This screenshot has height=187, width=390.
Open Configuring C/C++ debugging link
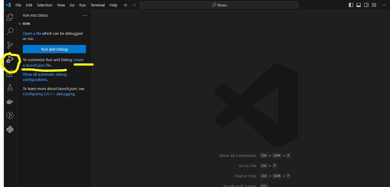[49, 94]
